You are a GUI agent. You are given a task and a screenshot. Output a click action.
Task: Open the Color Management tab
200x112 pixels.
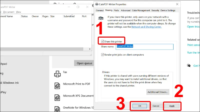[x=141, y=10]
